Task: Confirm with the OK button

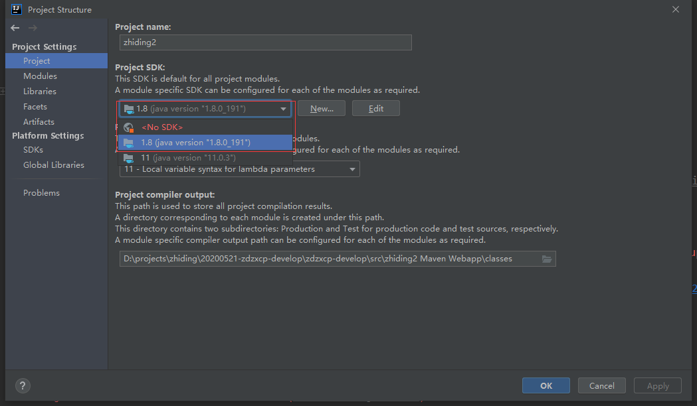Action: tap(546, 385)
